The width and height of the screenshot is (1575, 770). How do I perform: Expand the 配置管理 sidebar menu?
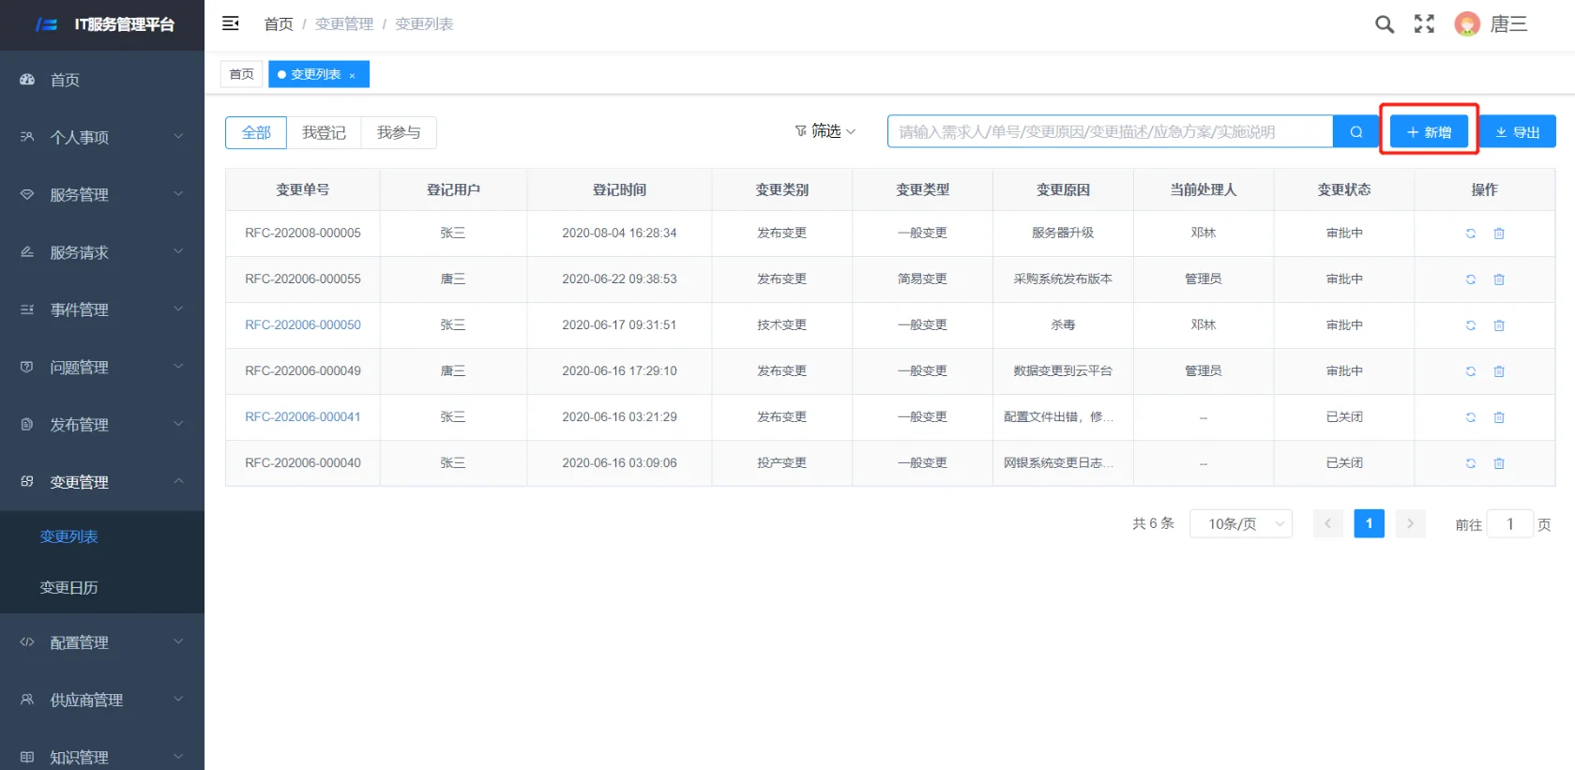(x=102, y=642)
